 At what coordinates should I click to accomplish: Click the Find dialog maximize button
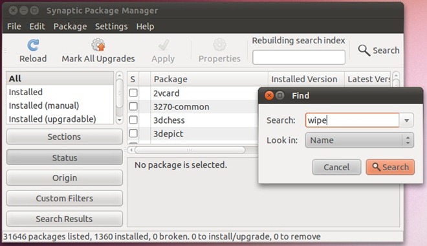[x=279, y=96]
